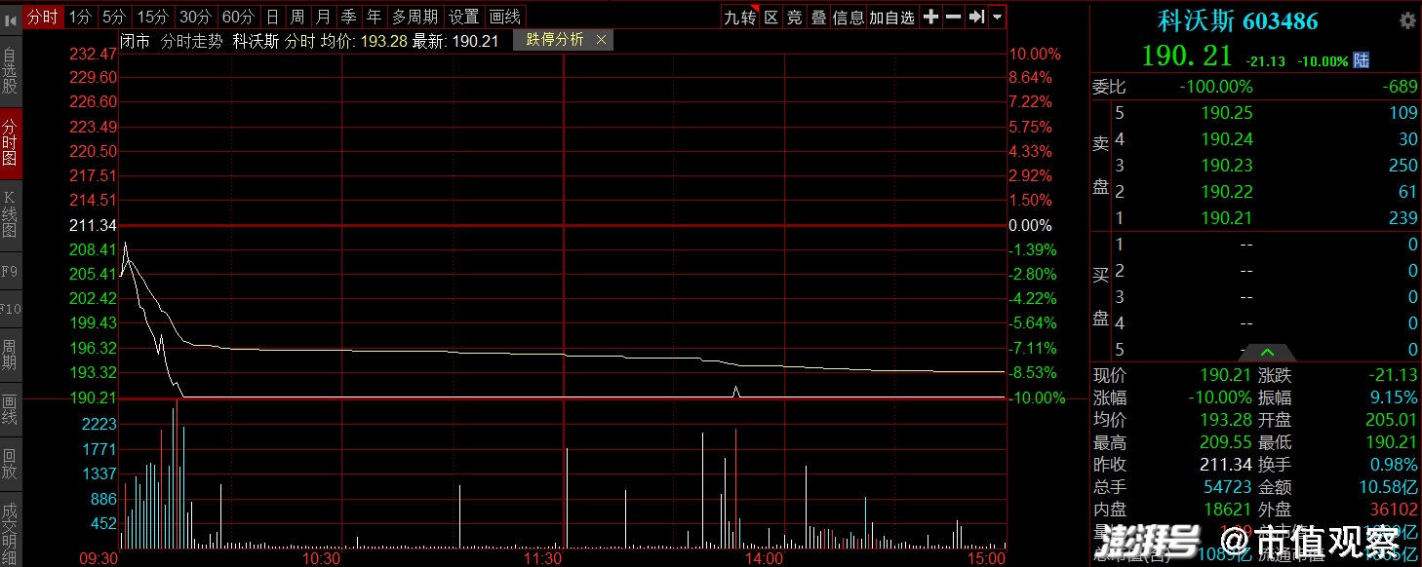Click the jump-to-end arrow icon in toolbar
This screenshot has width=1422, height=567.
pyautogui.click(x=976, y=17)
